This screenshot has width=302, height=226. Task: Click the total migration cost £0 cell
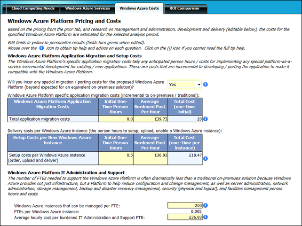pyautogui.click(x=185, y=119)
